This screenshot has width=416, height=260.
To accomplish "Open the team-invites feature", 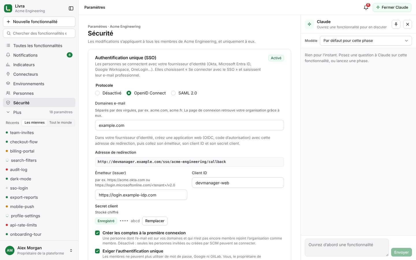I will pos(39,133).
